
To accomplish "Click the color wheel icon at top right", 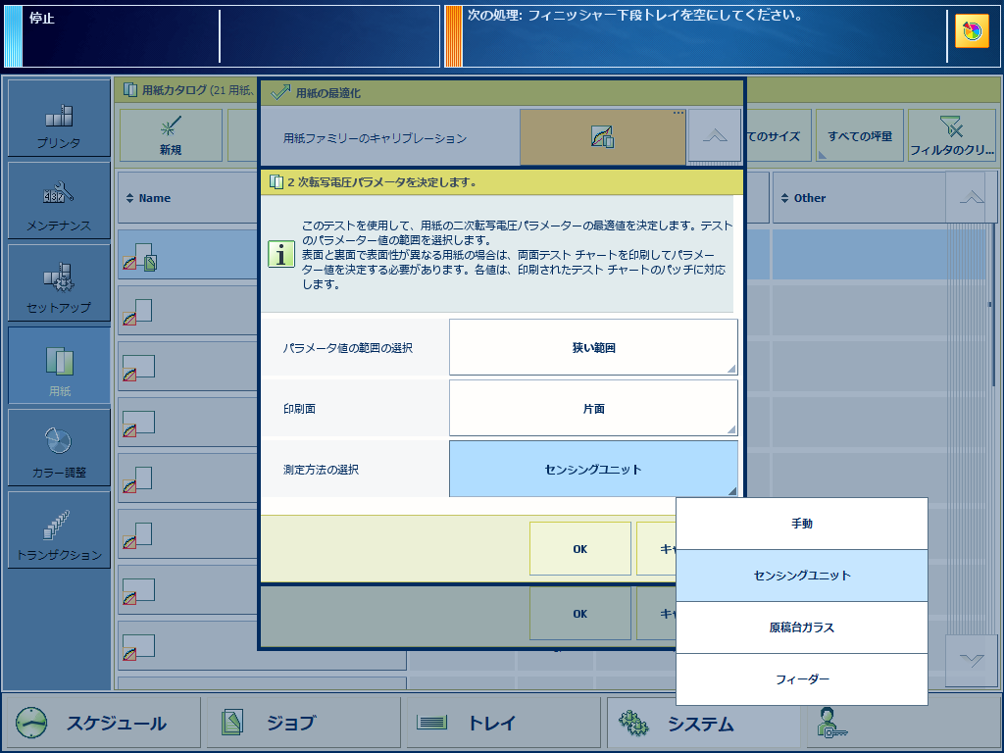I will tap(972, 31).
